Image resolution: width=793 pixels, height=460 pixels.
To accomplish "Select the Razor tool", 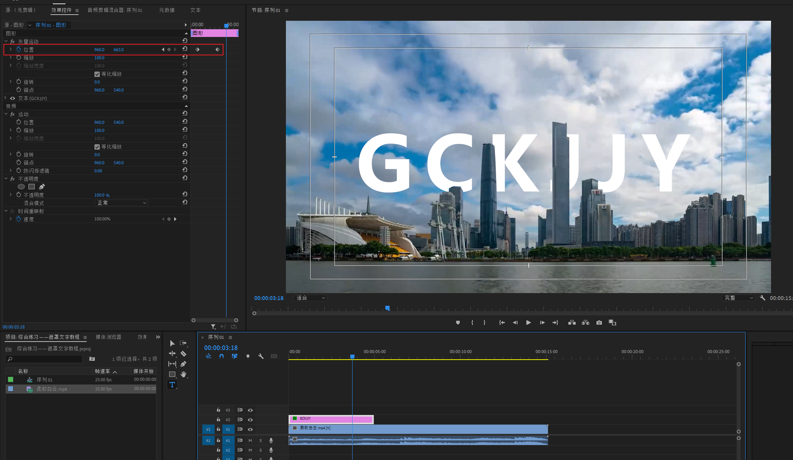I will [183, 353].
